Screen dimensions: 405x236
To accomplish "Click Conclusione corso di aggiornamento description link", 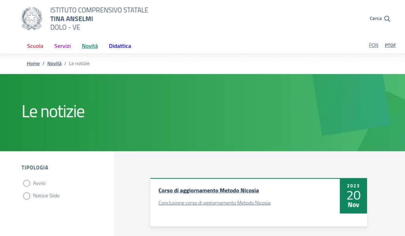I will tap(214, 203).
